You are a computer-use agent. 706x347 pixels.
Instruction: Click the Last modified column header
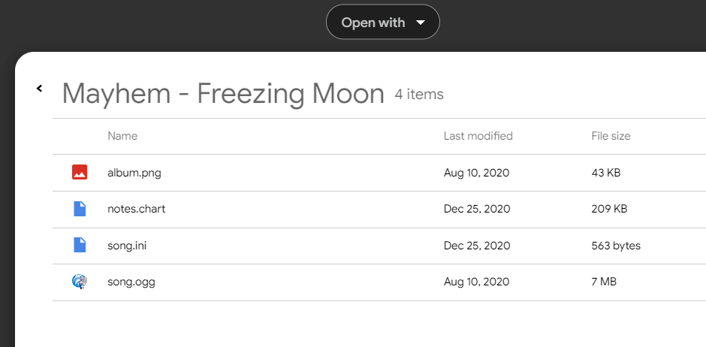[478, 136]
